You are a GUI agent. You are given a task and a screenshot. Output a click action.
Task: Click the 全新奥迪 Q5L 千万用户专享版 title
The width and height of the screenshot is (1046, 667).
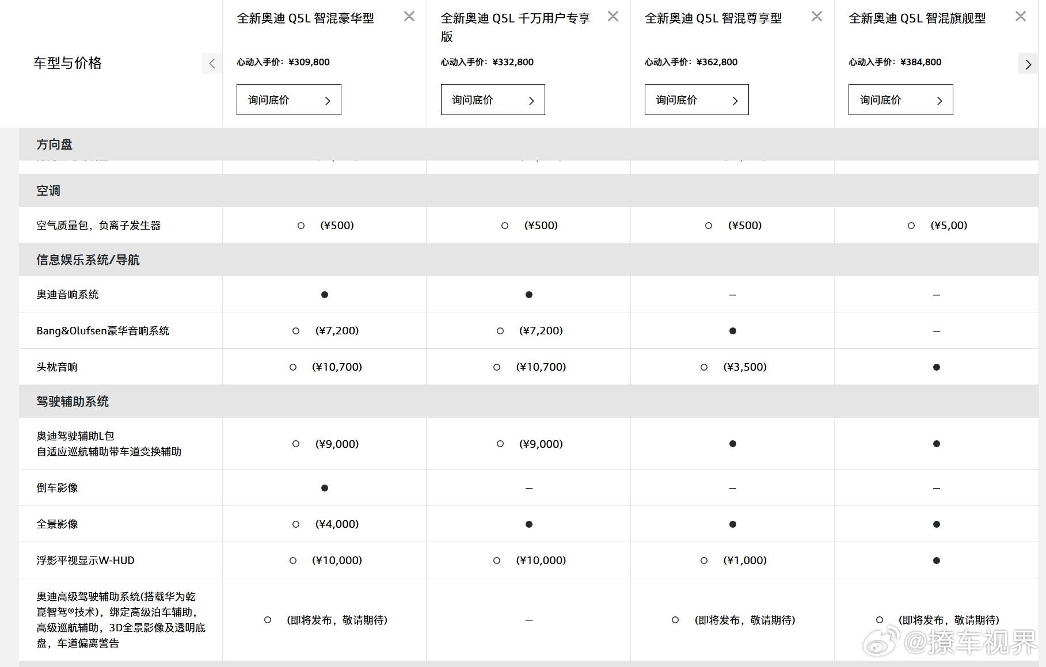coord(516,27)
